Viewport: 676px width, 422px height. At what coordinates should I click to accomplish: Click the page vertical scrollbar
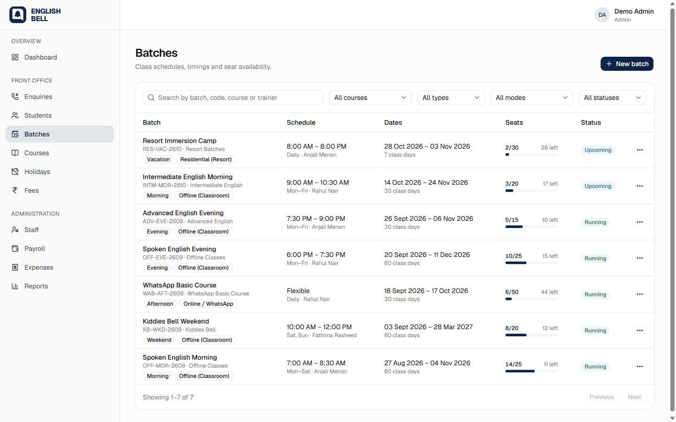(672, 211)
